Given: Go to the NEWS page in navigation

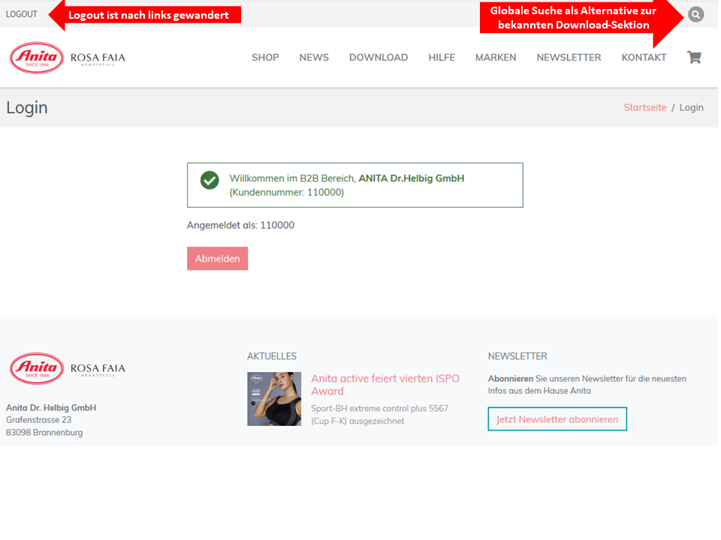Looking at the screenshot, I should [x=314, y=58].
